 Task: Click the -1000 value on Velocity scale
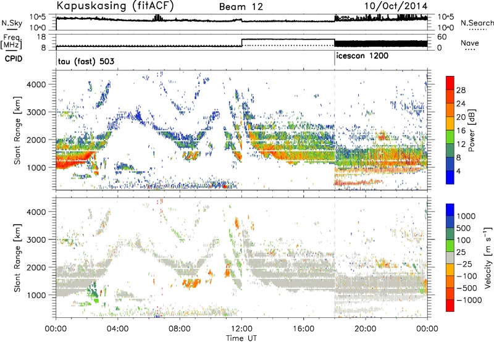pyautogui.click(x=469, y=300)
